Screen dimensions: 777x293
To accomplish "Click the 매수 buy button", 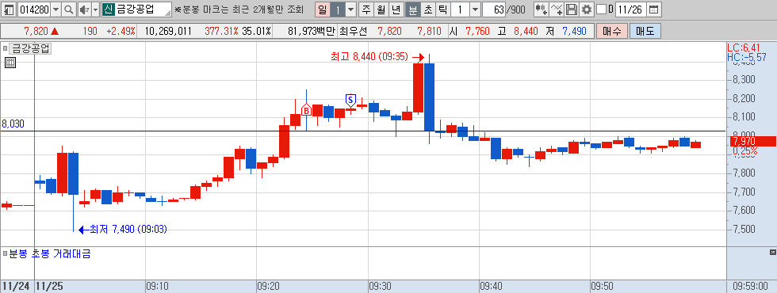I will 611,31.
